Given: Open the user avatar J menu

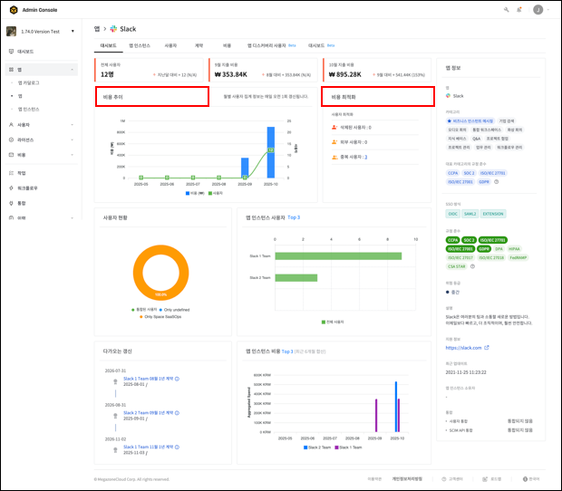Looking at the screenshot, I should (x=538, y=9).
